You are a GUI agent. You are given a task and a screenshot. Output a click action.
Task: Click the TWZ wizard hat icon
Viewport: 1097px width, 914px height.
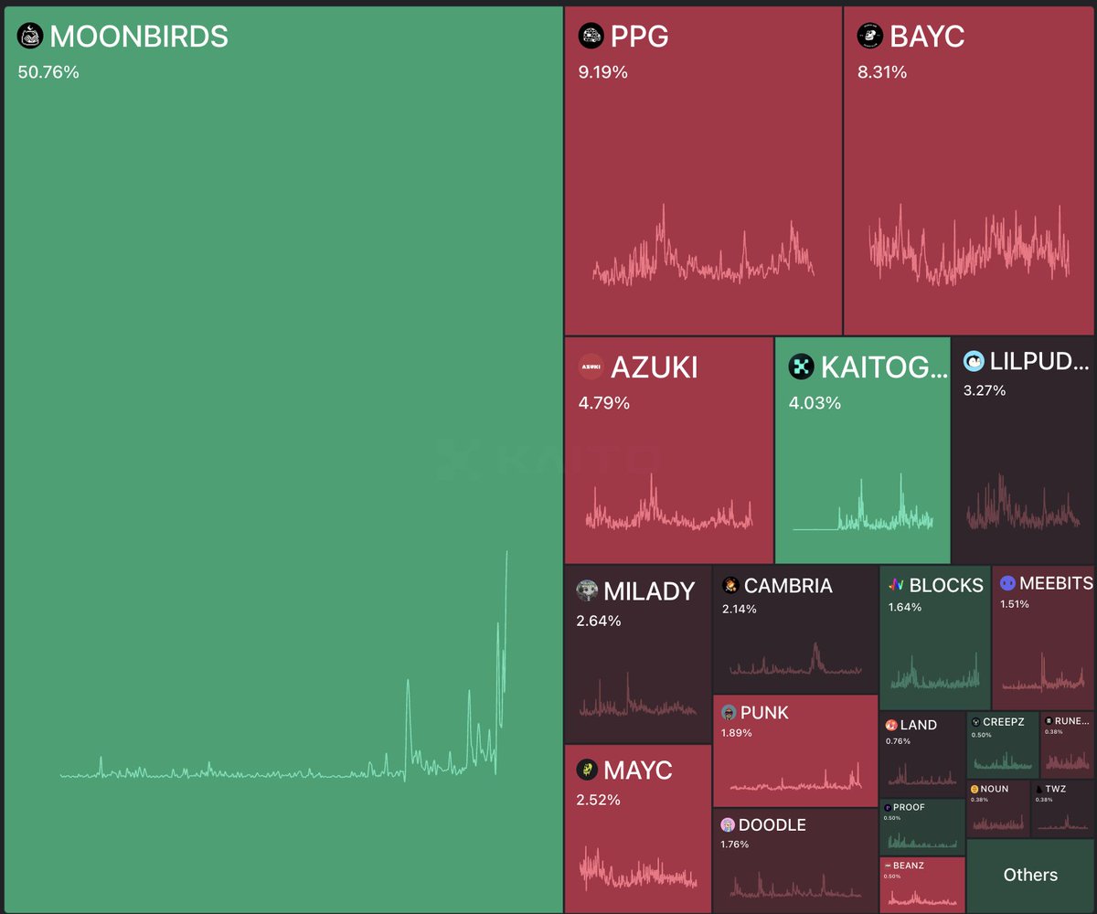[x=1039, y=788]
